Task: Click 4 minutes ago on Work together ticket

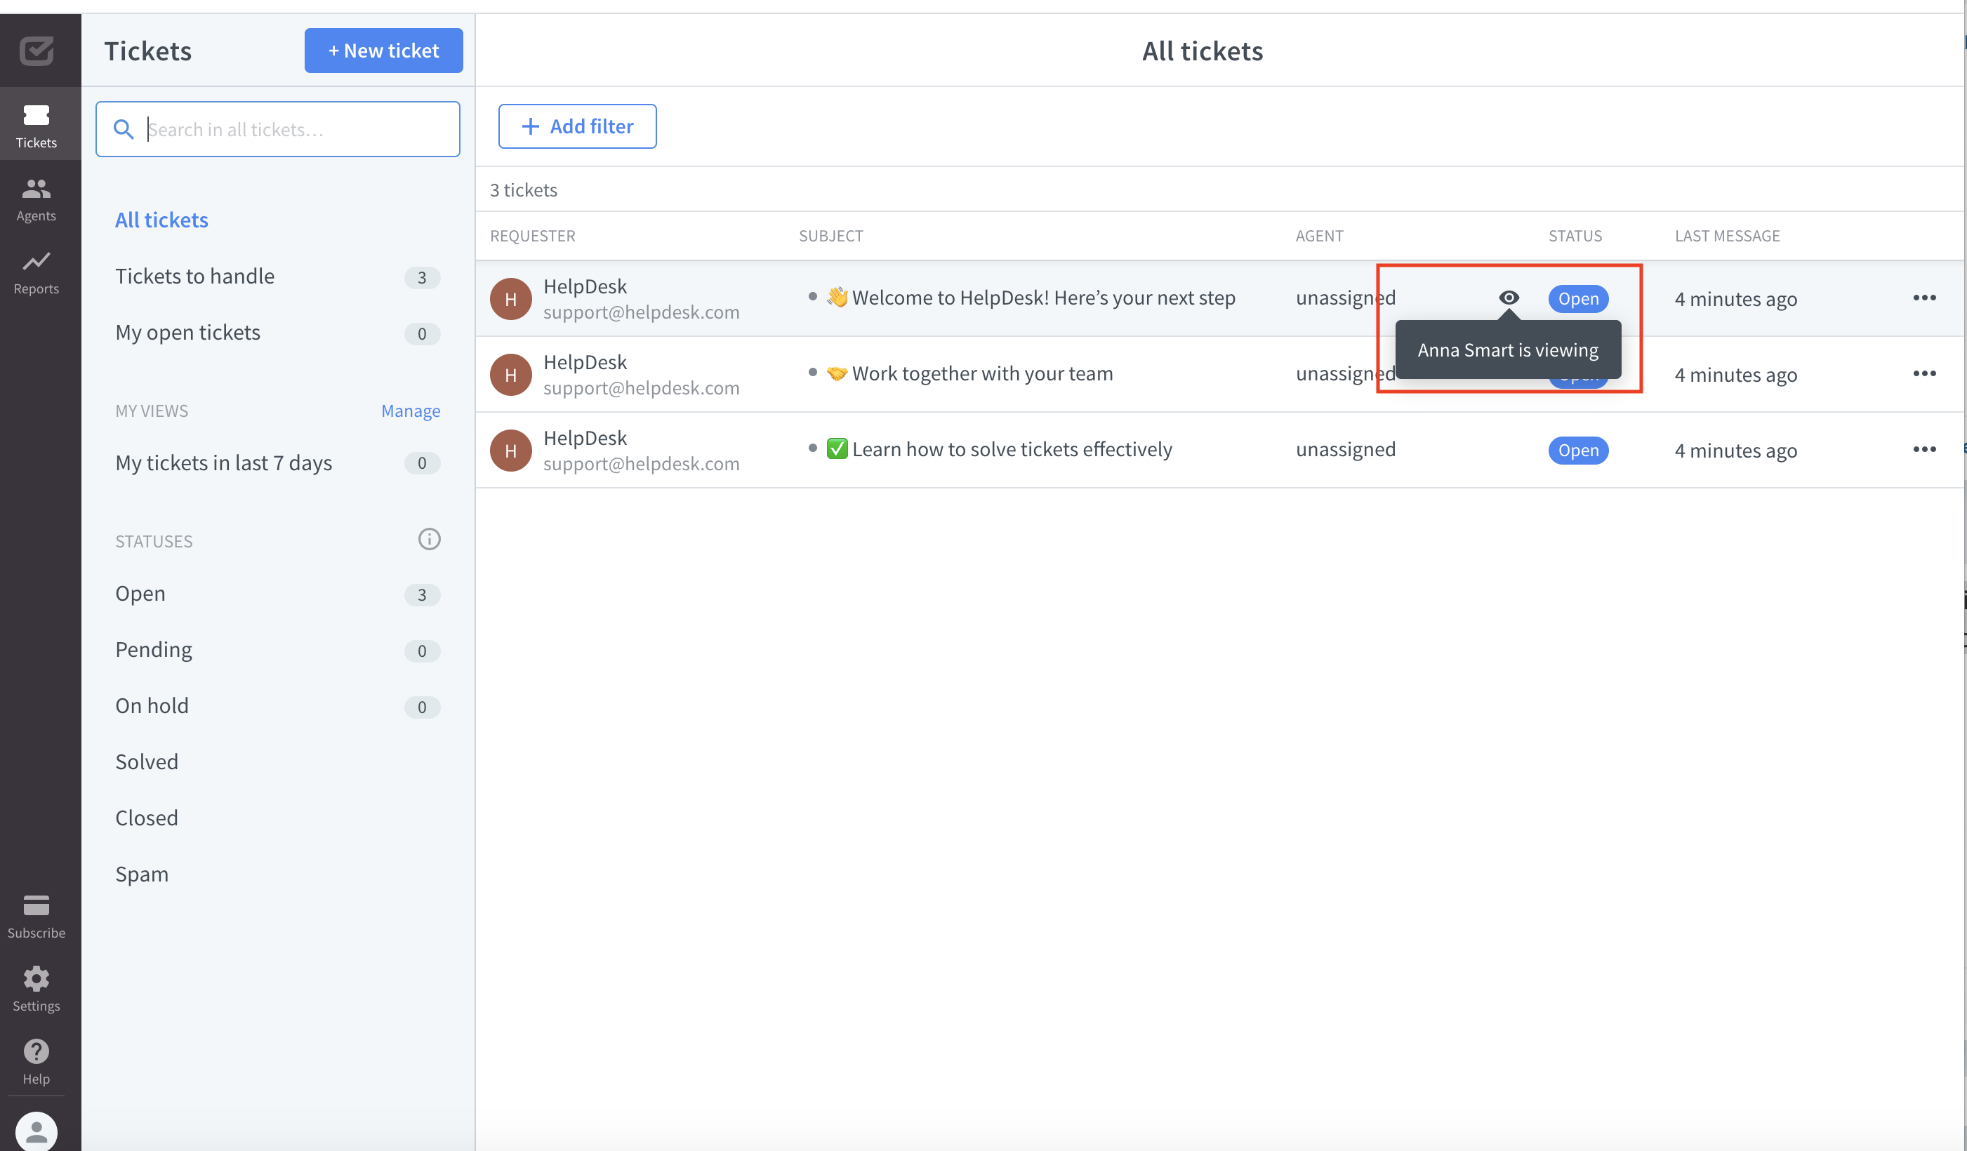Action: [x=1735, y=375]
